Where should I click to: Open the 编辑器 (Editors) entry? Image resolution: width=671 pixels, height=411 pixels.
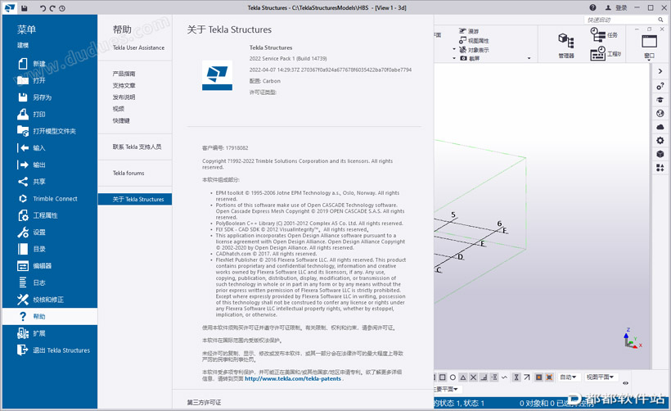(x=50, y=266)
